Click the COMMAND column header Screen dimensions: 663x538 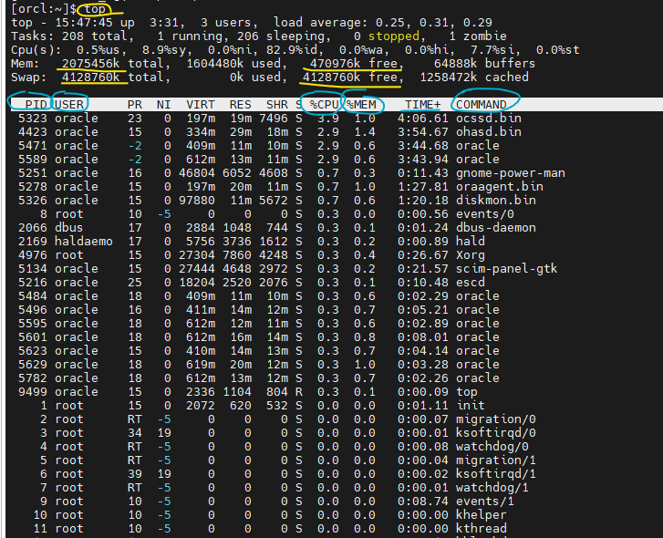[482, 104]
